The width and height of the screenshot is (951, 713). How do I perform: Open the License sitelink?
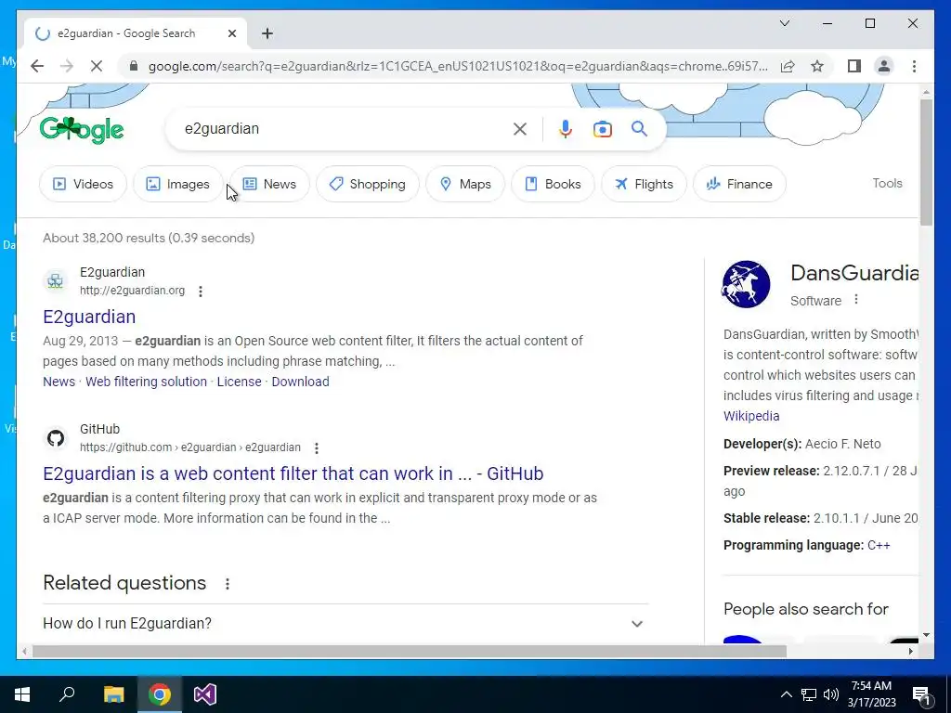(239, 382)
